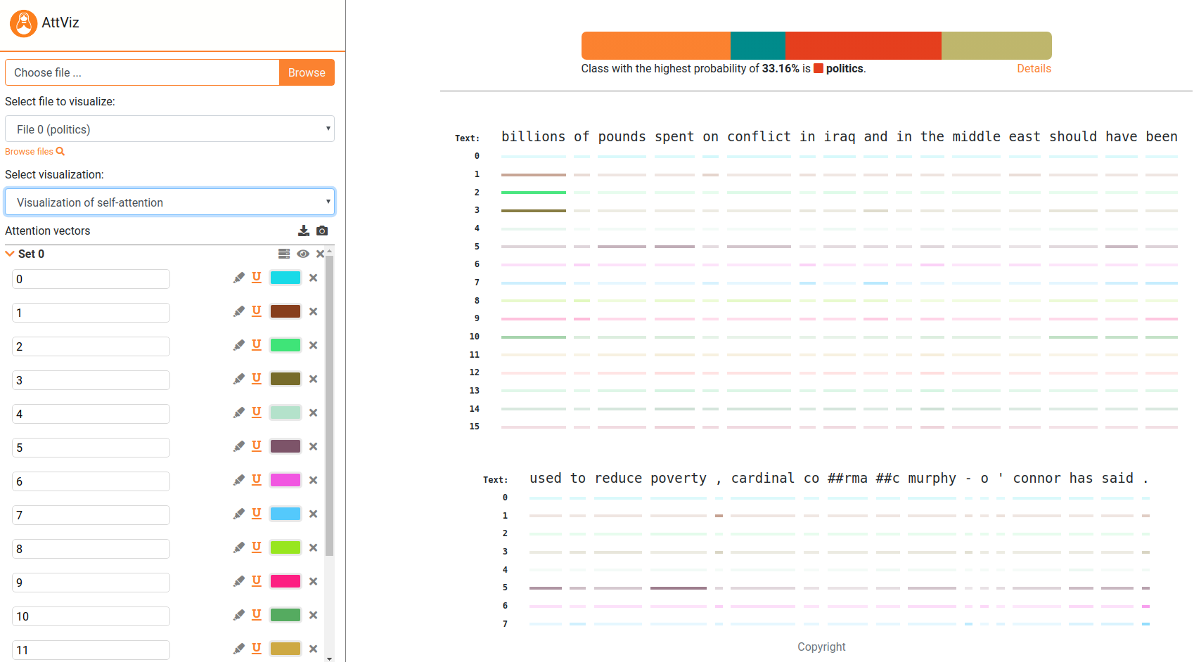Image resolution: width=1194 pixels, height=662 pixels.
Task: Delete attention vector 7 using its X
Action: pyautogui.click(x=314, y=514)
